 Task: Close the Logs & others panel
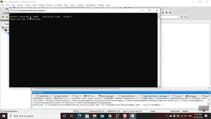tap(209, 93)
